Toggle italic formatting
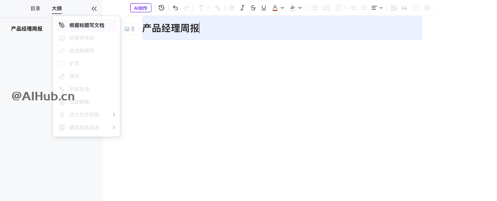 [x=242, y=8]
